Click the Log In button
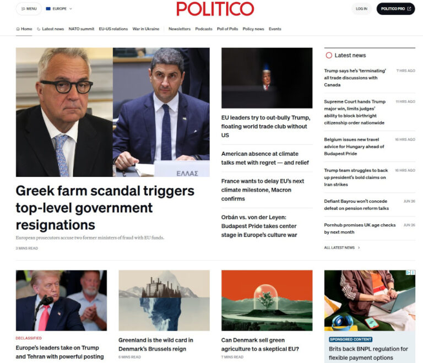 (361, 9)
